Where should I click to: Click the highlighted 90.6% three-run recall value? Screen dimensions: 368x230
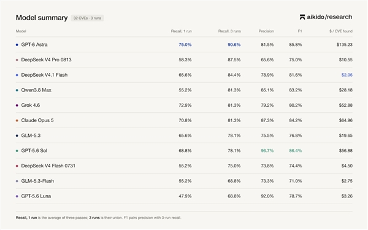[234, 45]
